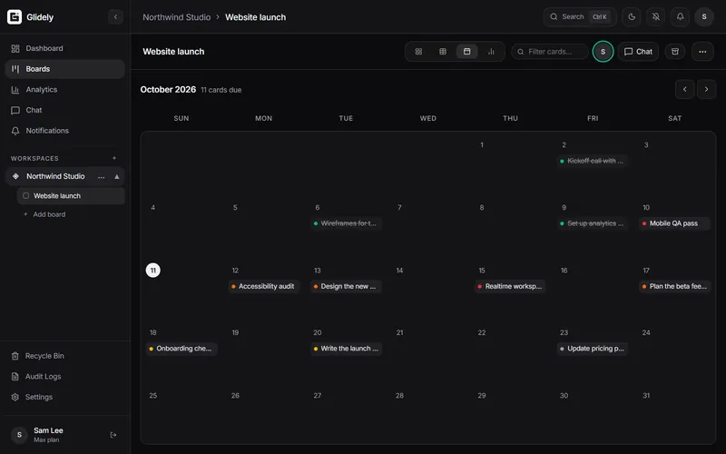
Task: Open Update pricing p... card
Action: click(593, 349)
